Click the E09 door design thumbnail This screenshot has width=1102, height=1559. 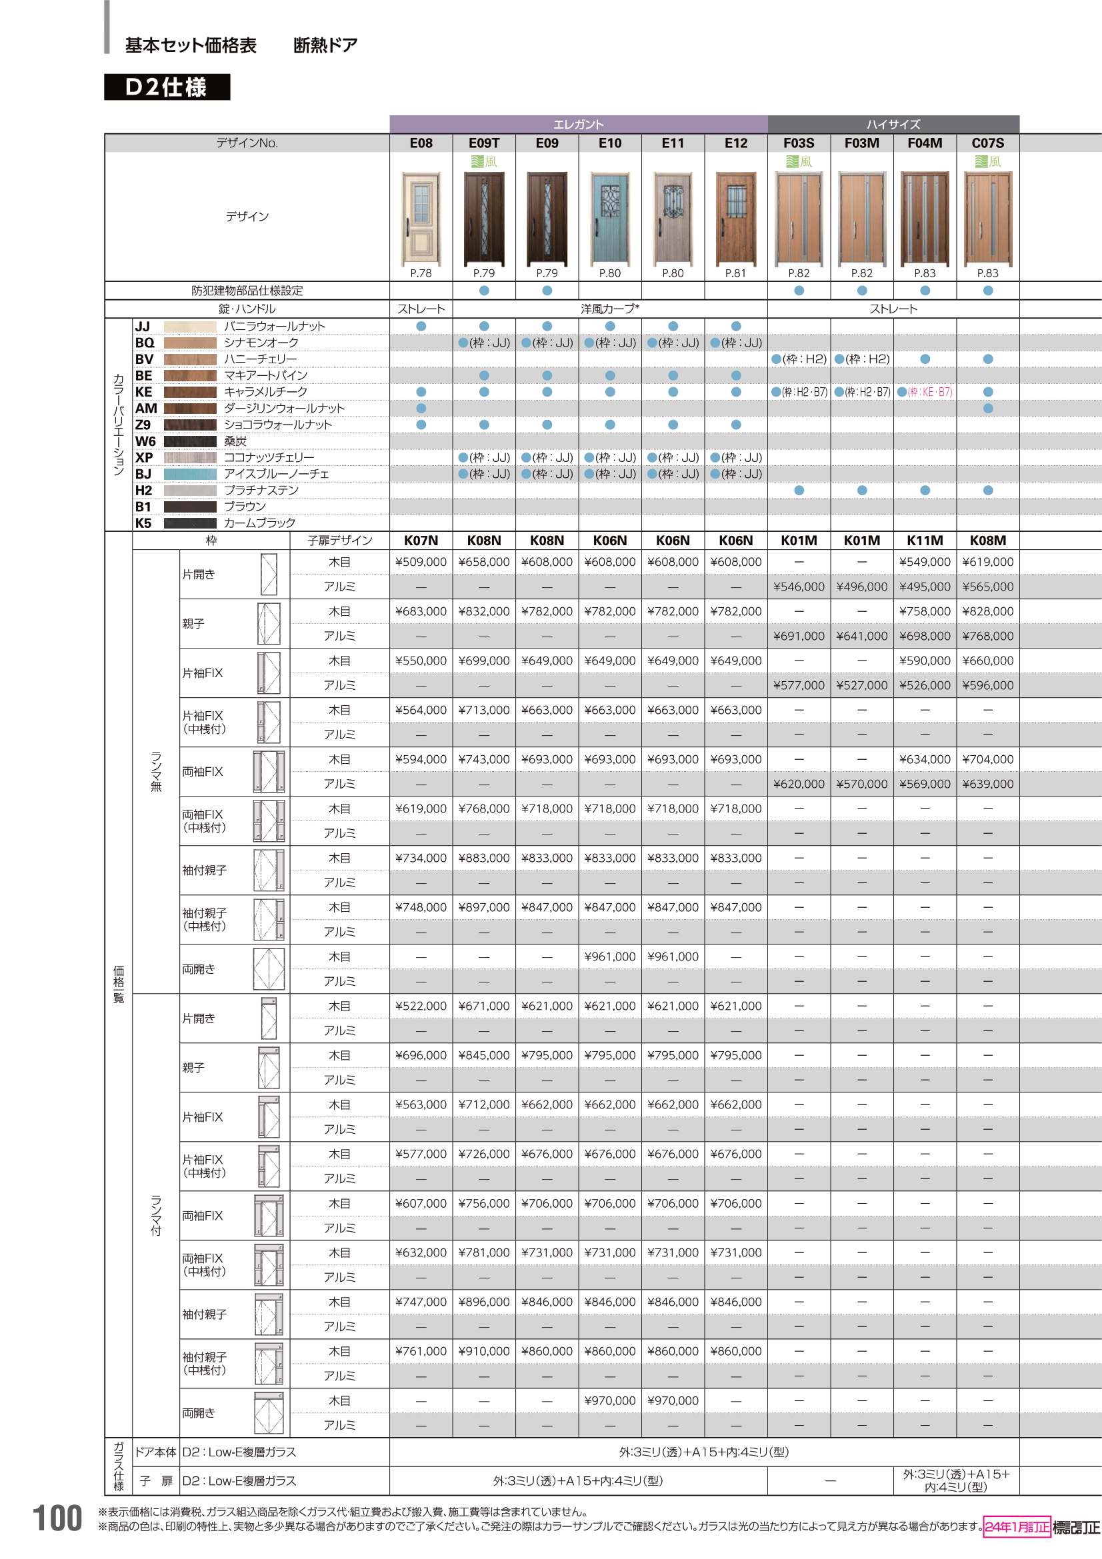point(547,218)
